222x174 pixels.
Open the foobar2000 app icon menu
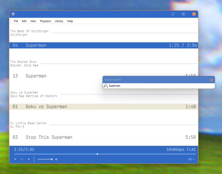click(13, 14)
